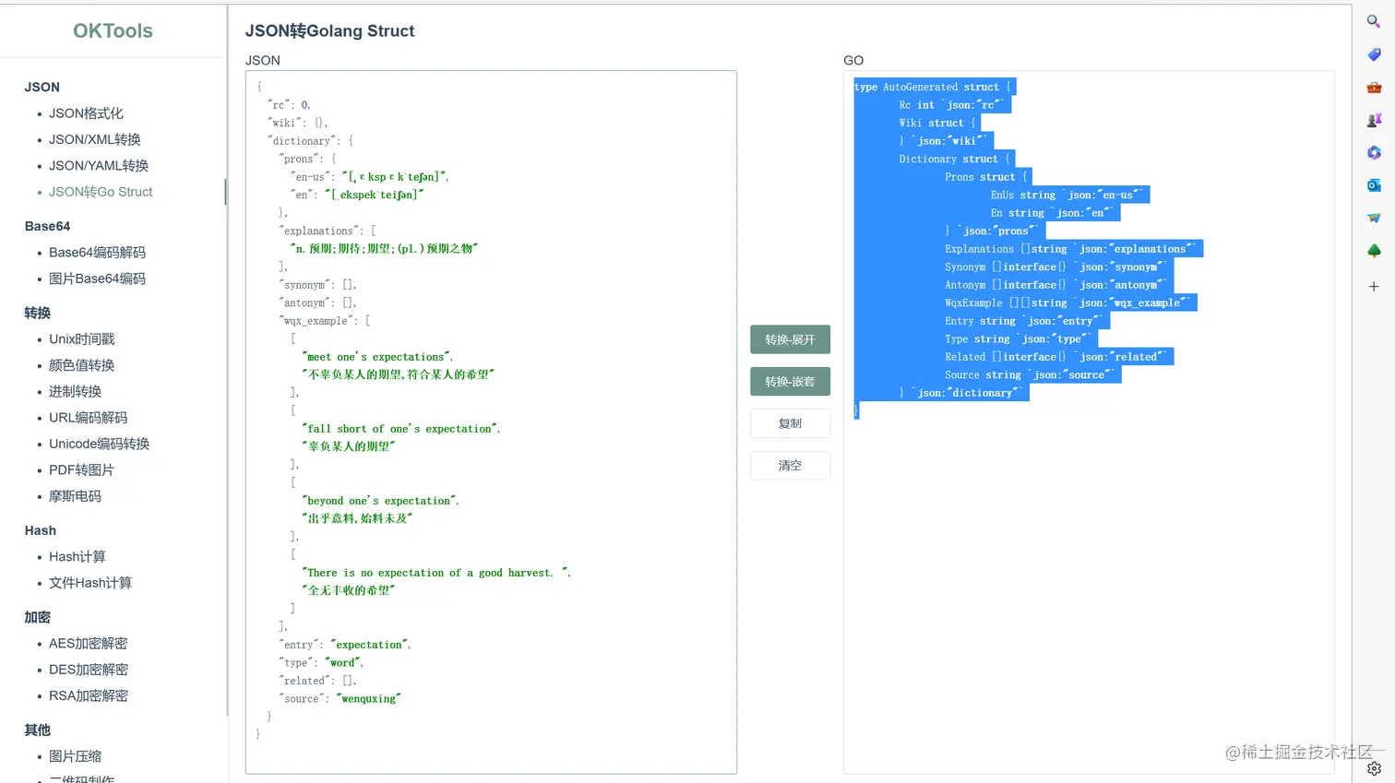Image resolution: width=1395 pixels, height=783 pixels.
Task: Open RSA加密解密 tool
Action: click(x=89, y=696)
